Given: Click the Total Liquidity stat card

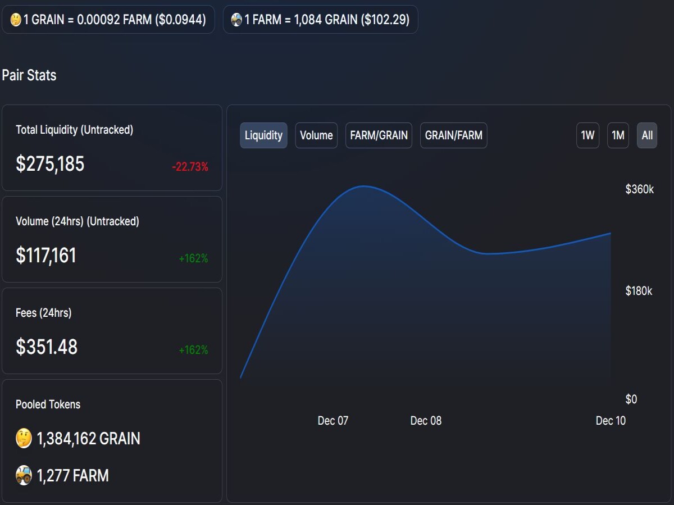Looking at the screenshot, I should (112, 148).
